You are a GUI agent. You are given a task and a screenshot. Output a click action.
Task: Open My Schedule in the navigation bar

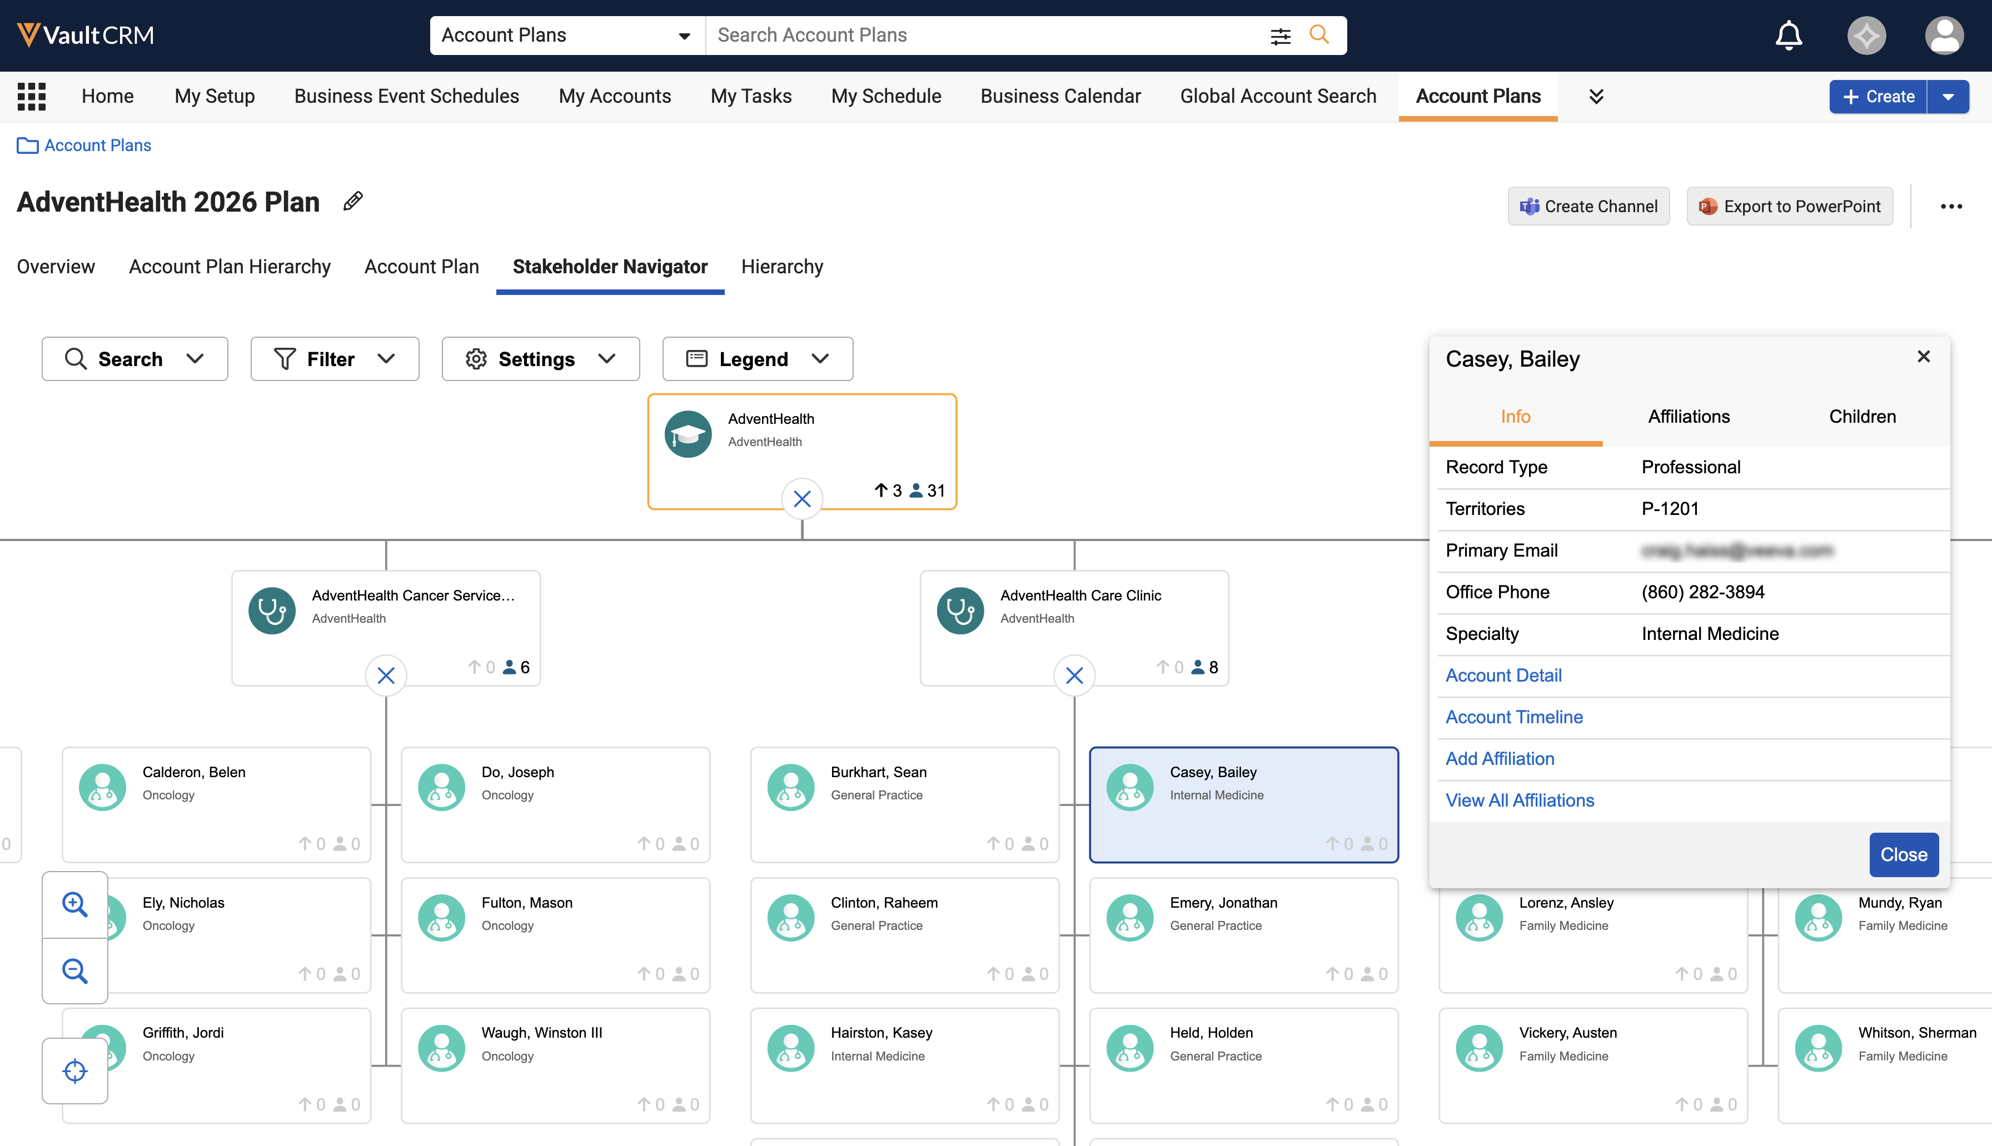pyautogui.click(x=886, y=96)
